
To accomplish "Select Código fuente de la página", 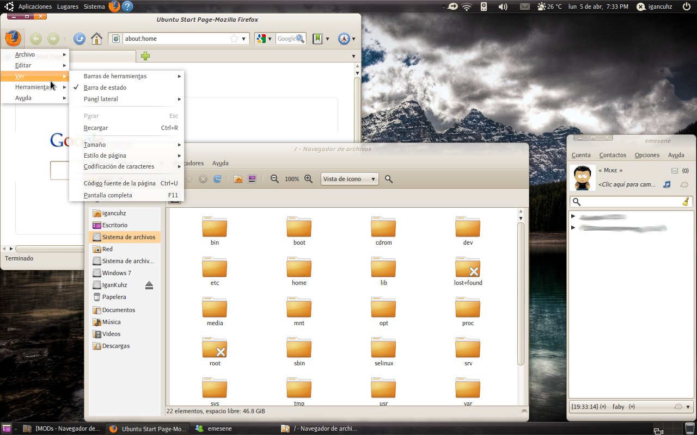I will point(126,183).
